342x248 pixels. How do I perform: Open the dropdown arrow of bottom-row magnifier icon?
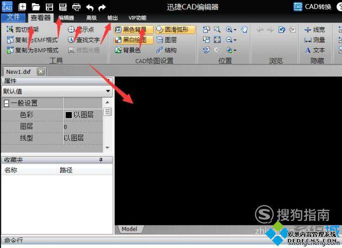click(235, 51)
